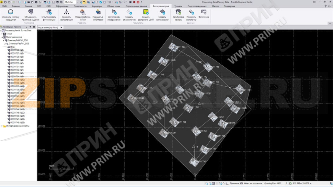
Task: Click Ортотрансф. изображение icon
Action: click(x=114, y=12)
